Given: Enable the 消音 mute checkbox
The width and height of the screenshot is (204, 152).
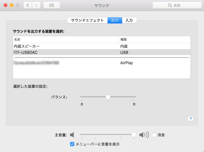Looking at the screenshot, I should pyautogui.click(x=154, y=135).
